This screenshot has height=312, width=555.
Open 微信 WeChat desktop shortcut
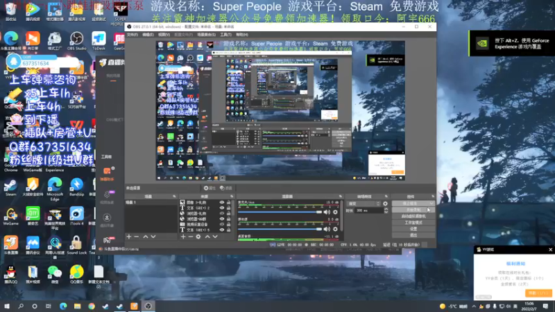(x=55, y=274)
